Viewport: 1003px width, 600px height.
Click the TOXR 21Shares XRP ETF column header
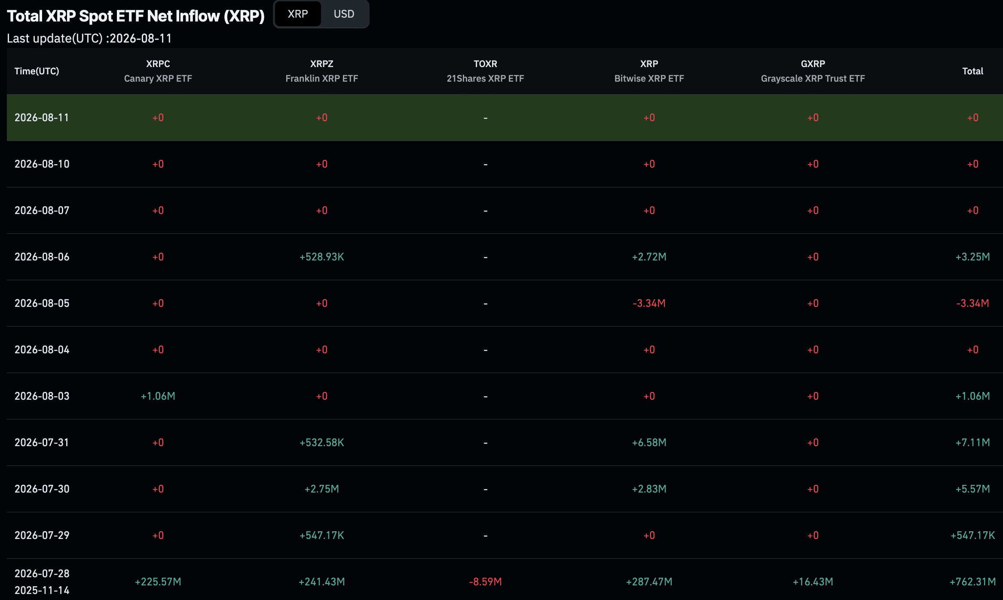tap(486, 71)
